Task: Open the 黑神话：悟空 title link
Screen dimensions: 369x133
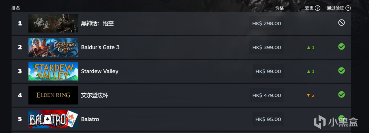Action: [x=97, y=24]
